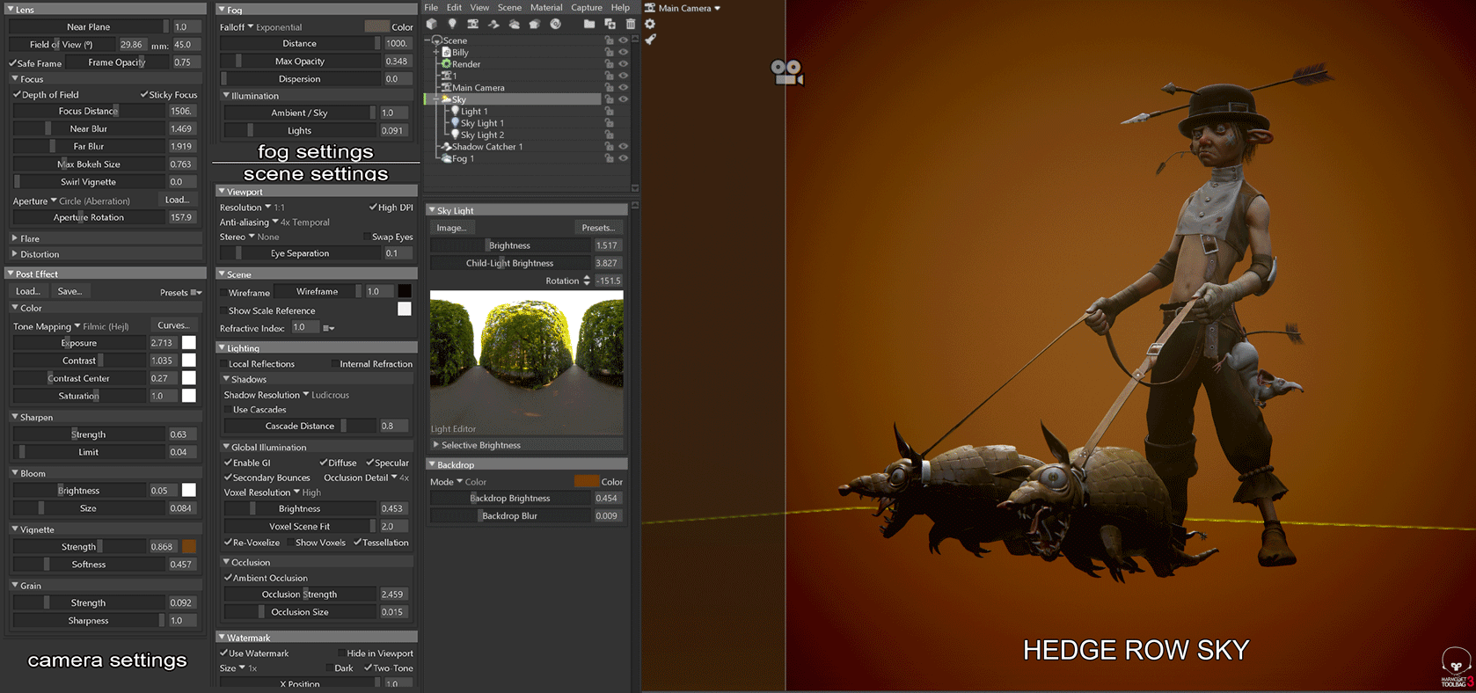Viewport: 1476px width, 693px height.
Task: Select the Render object gear icon
Action: [x=446, y=64]
